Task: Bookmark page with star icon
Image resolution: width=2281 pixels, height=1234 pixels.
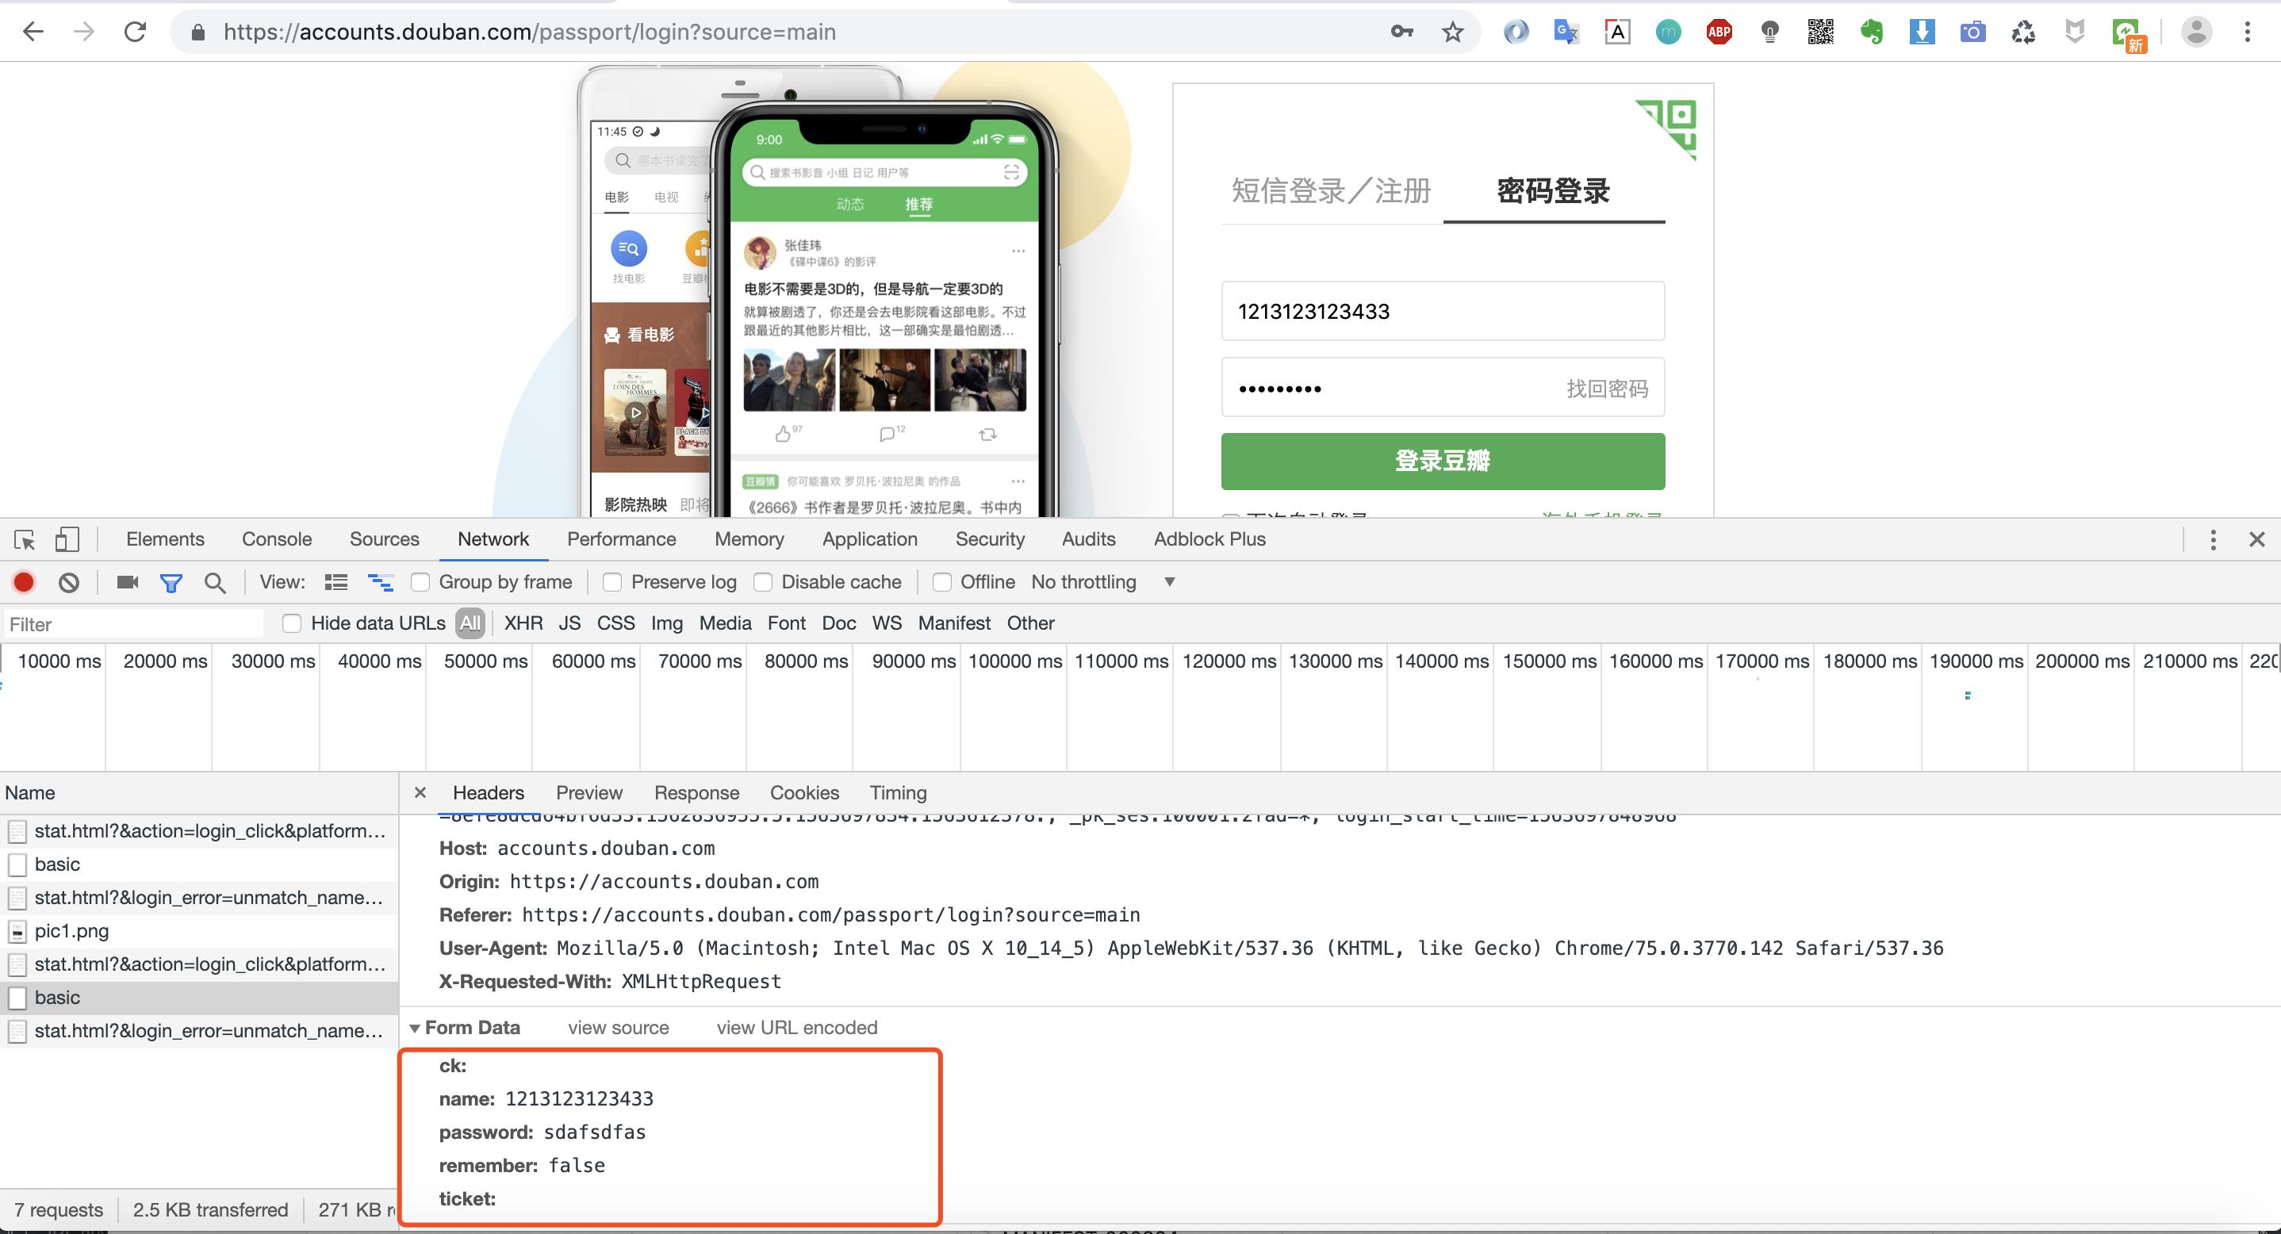Action: (1453, 32)
